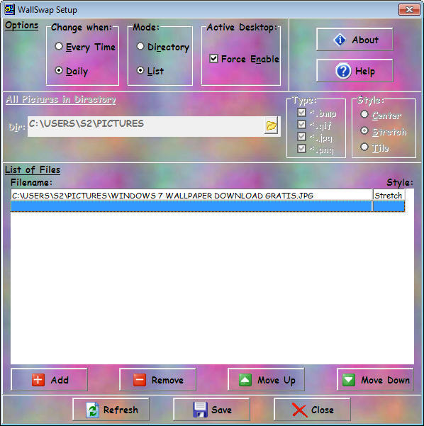The width and height of the screenshot is (424, 426).
Task: Open the About dialog
Action: coord(355,40)
